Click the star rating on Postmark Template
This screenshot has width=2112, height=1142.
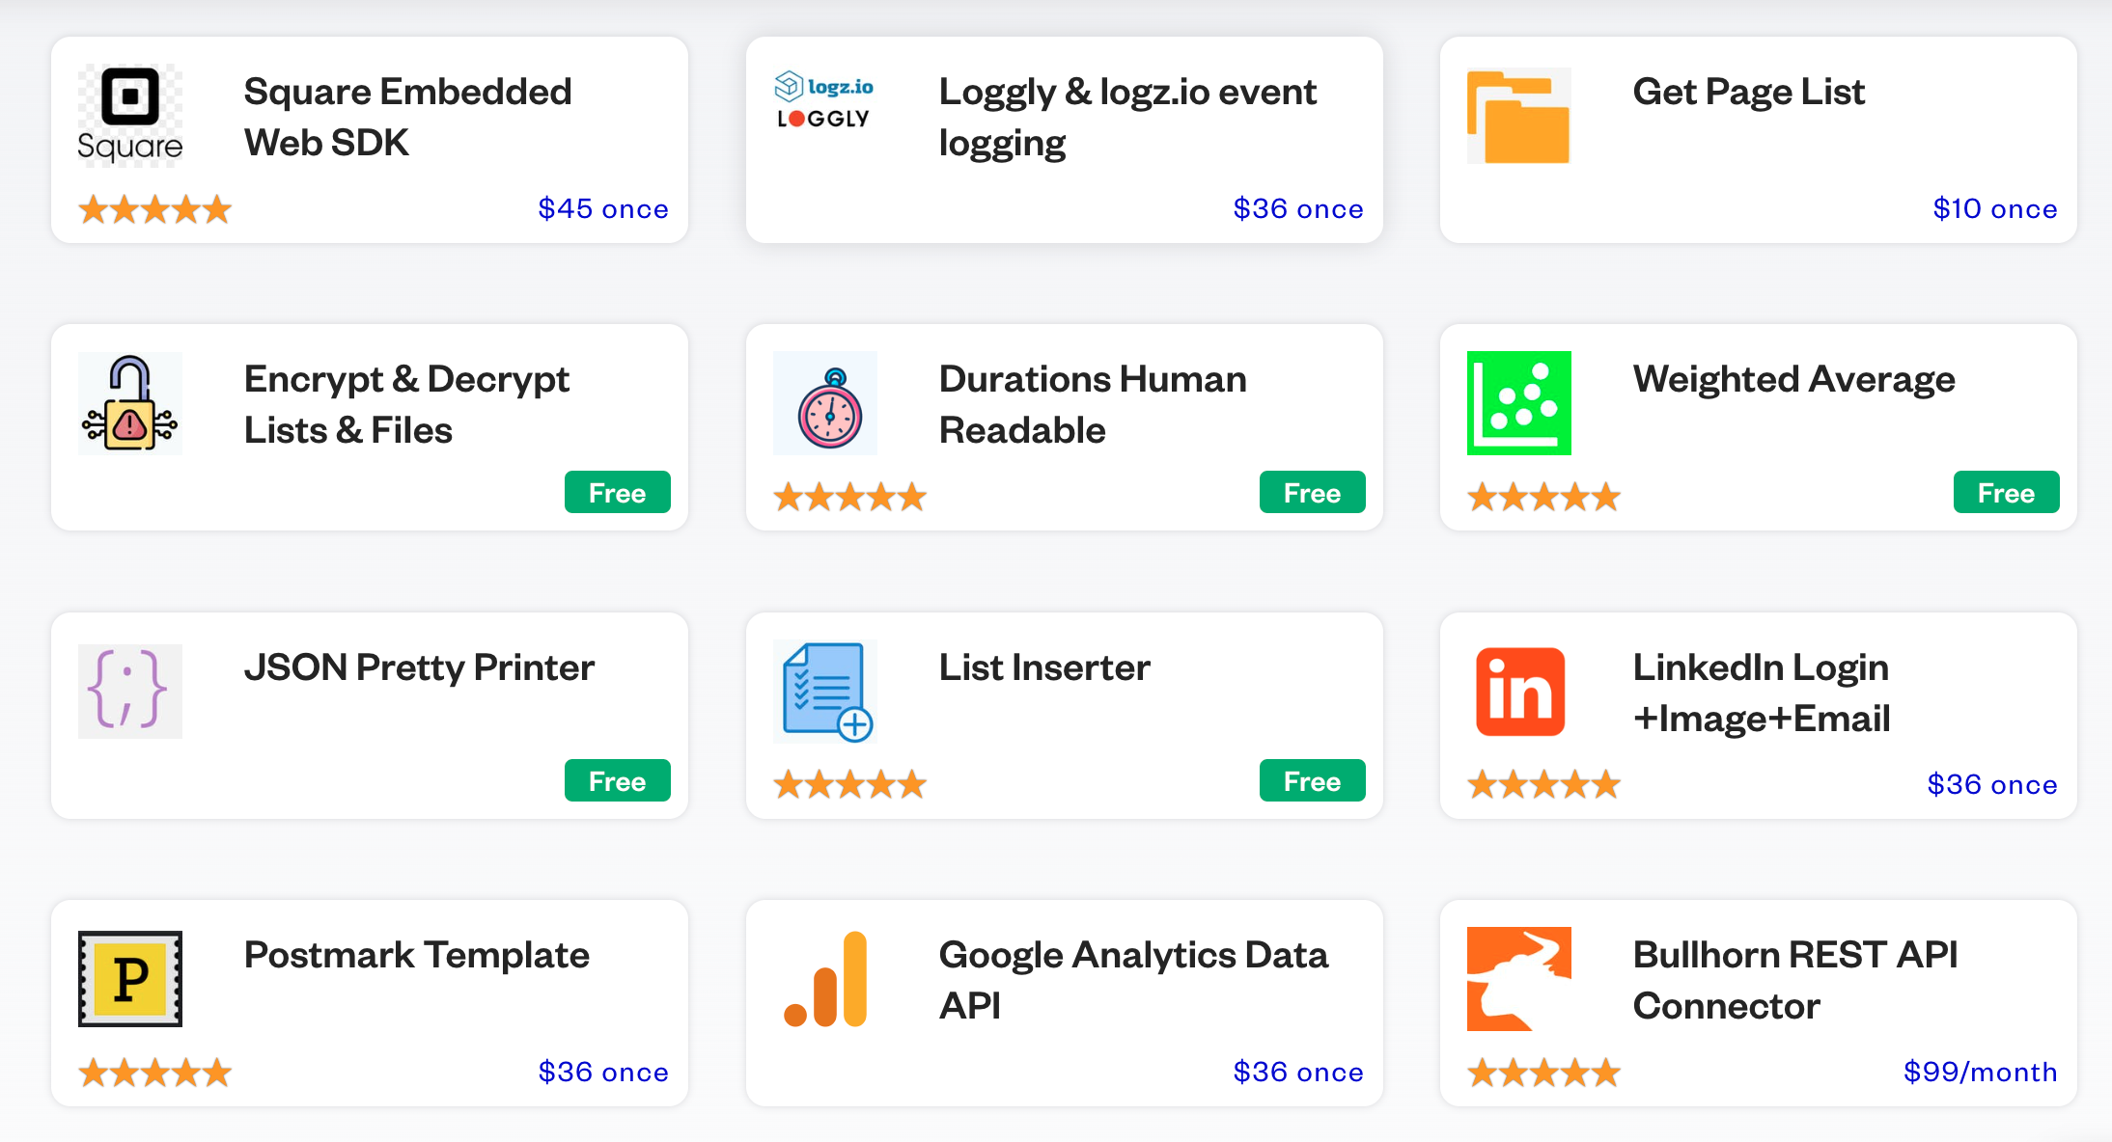point(155,1072)
